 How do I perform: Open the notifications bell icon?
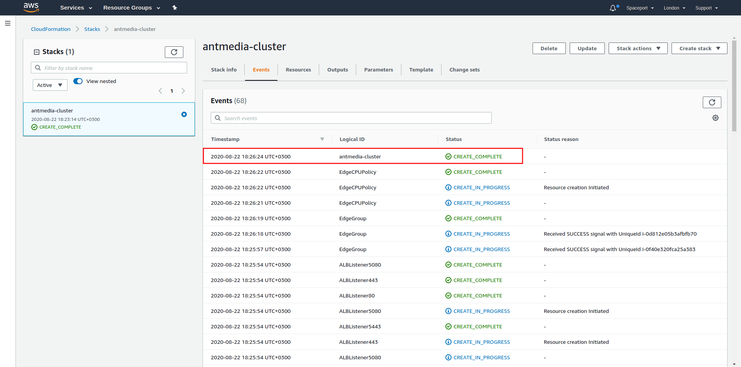pyautogui.click(x=614, y=8)
